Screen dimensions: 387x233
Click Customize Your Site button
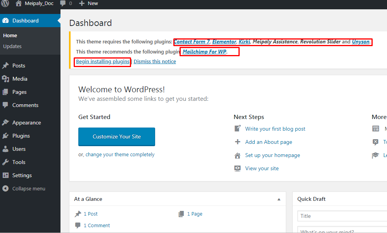pos(117,137)
